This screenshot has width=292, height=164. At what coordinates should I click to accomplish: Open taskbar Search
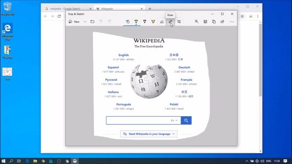click(11, 161)
